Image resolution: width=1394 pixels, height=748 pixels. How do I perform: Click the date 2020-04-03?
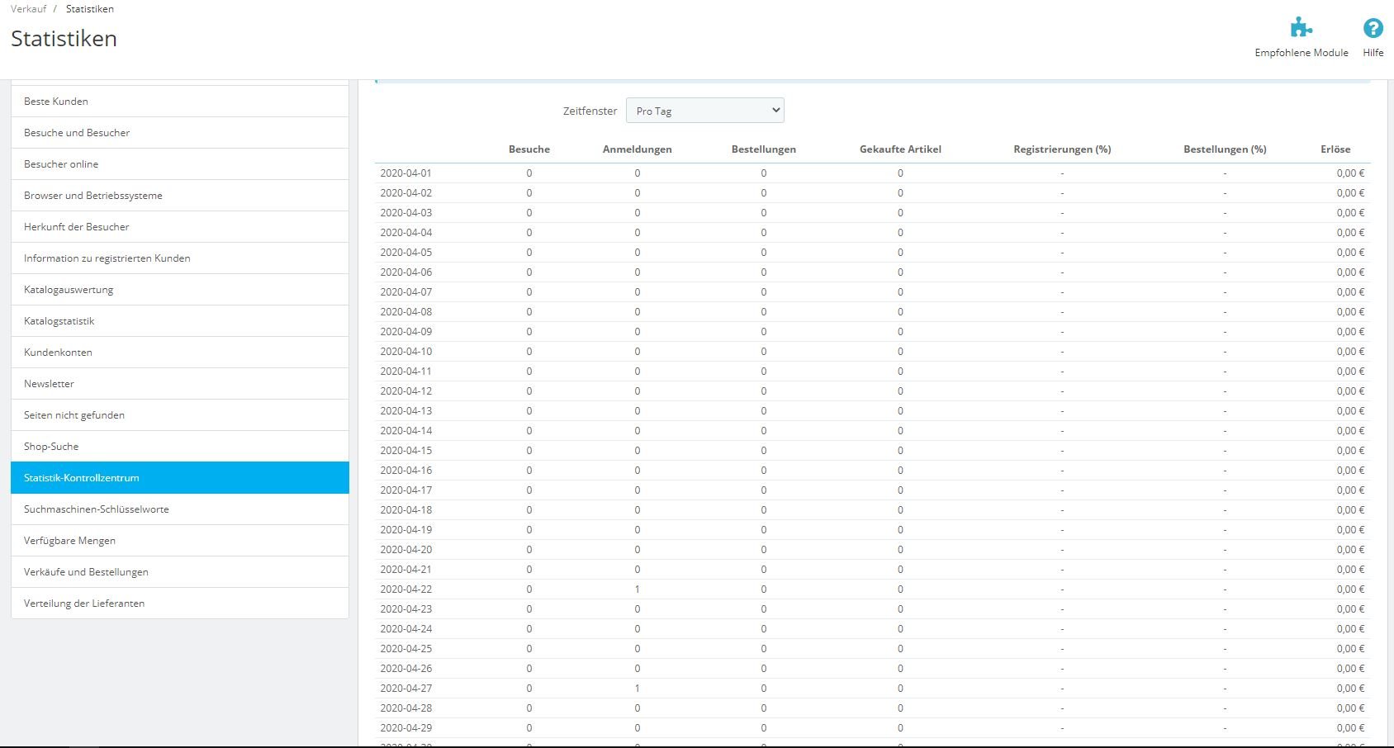pos(405,213)
